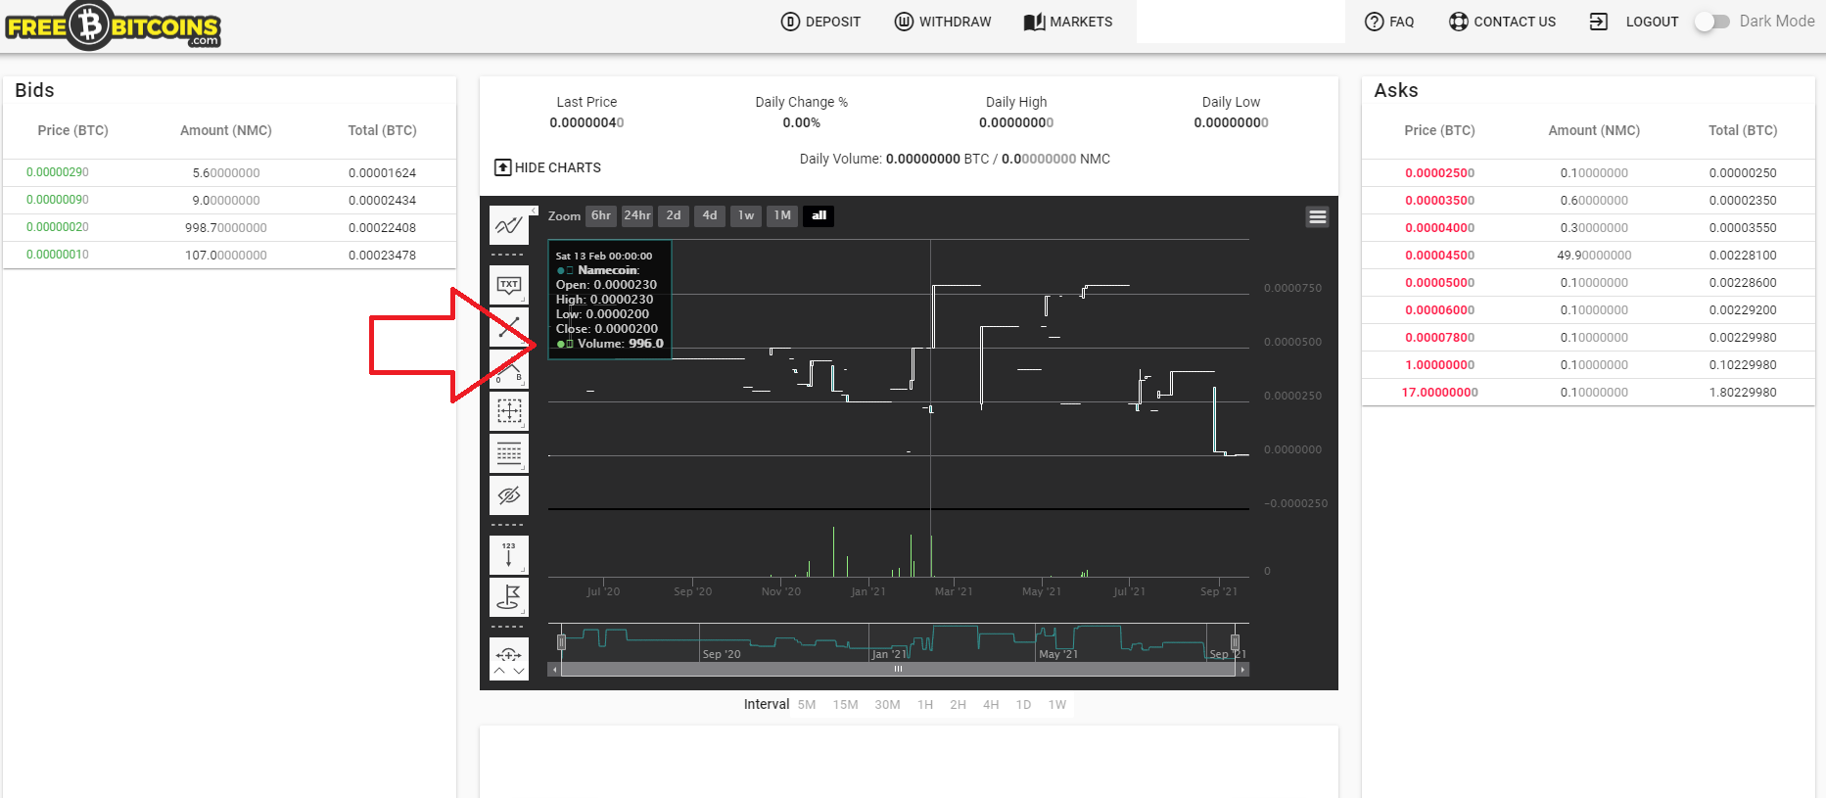The image size is (1826, 798).
Task: Open the Markets page
Action: click(1068, 22)
